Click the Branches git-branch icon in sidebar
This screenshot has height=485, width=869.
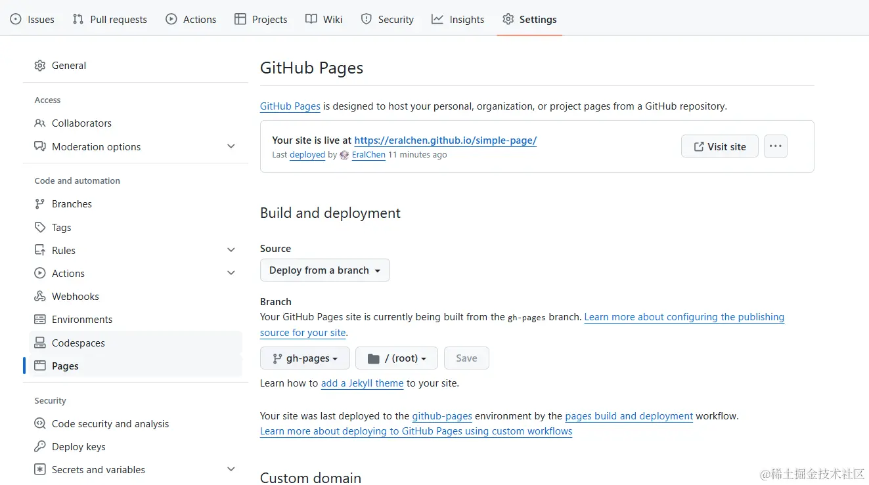[40, 204]
